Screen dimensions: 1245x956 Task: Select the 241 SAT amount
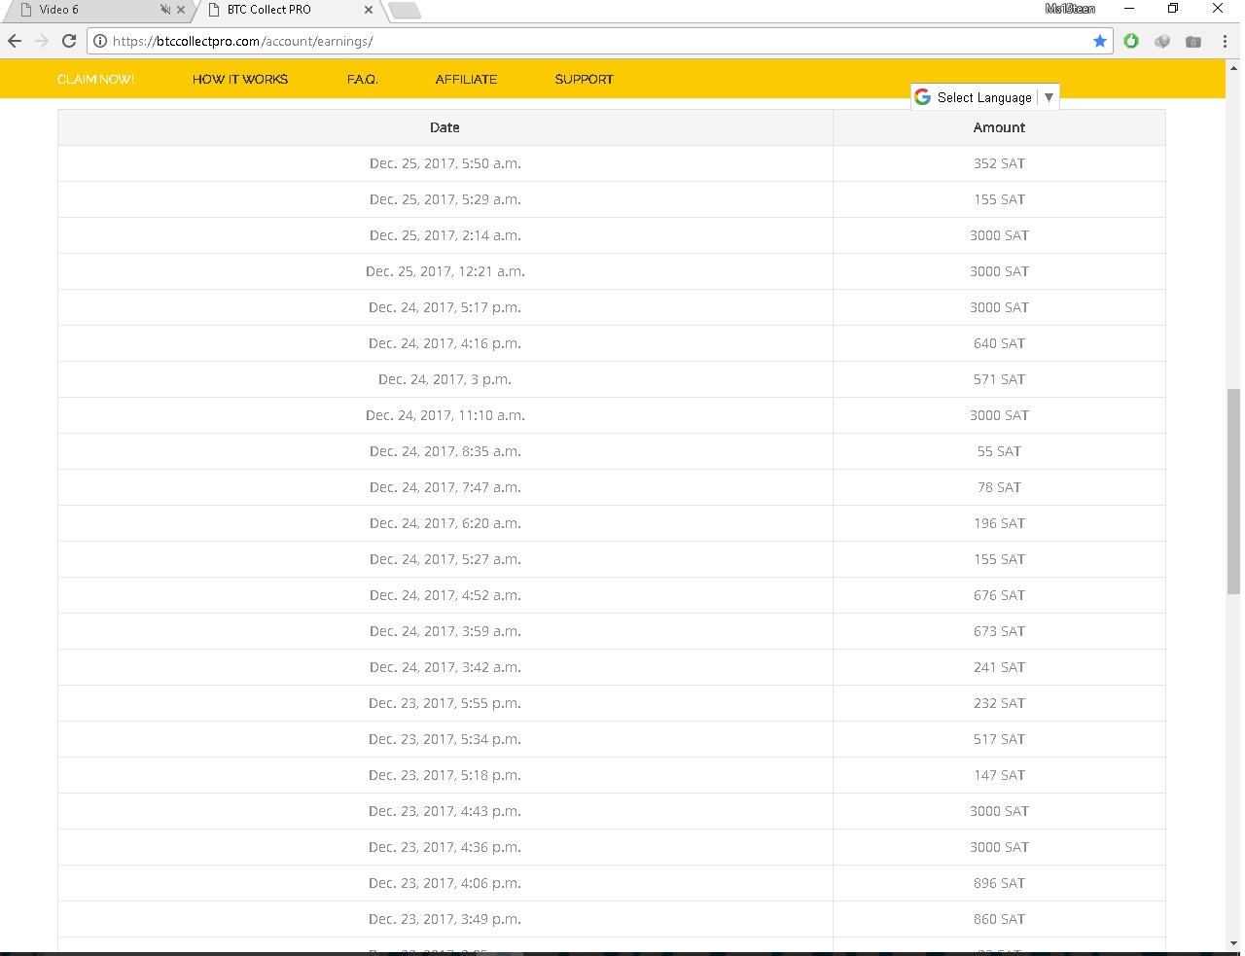[999, 667]
